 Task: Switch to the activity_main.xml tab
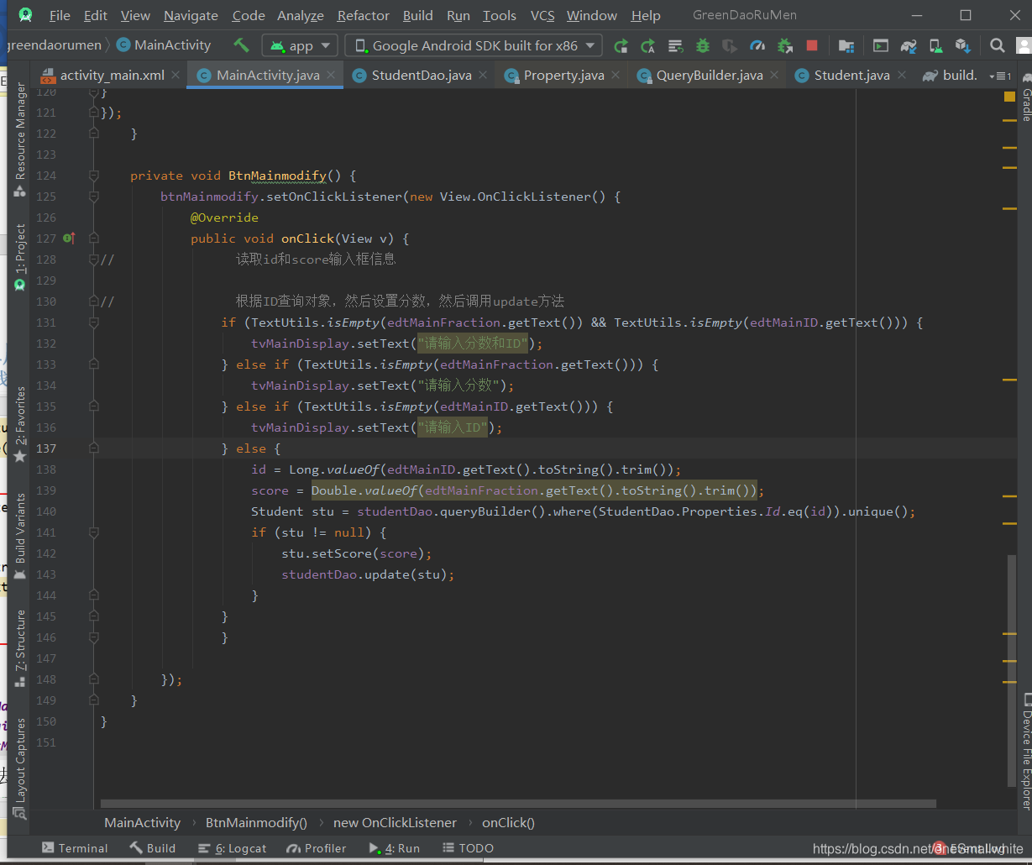(112, 75)
